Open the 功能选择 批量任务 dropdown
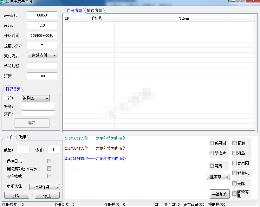Image resolution: width=260 pixels, height=207 pixels. 44,187
